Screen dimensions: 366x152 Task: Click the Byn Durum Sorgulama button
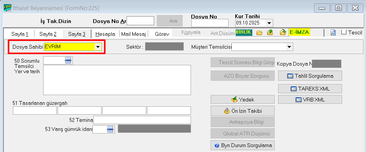242,145
